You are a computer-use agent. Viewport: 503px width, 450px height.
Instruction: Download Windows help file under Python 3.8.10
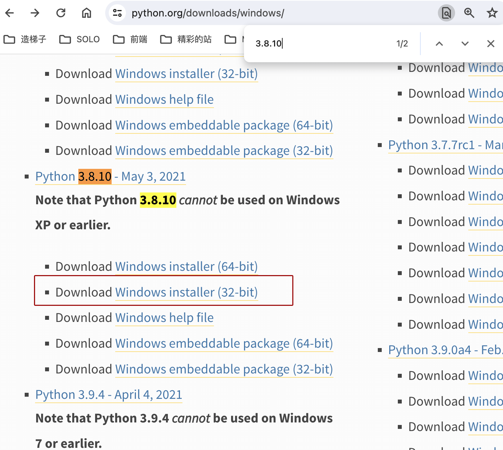coord(165,318)
